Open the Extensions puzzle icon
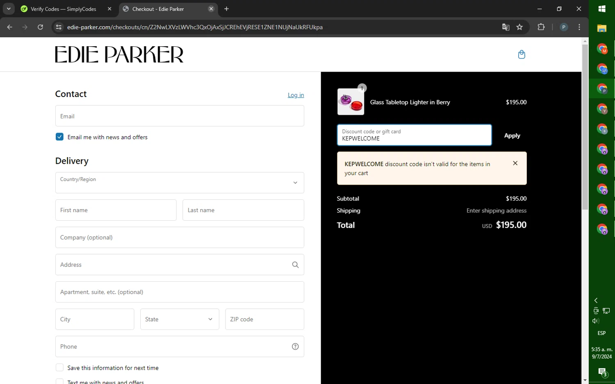Image resolution: width=615 pixels, height=384 pixels. click(x=541, y=27)
